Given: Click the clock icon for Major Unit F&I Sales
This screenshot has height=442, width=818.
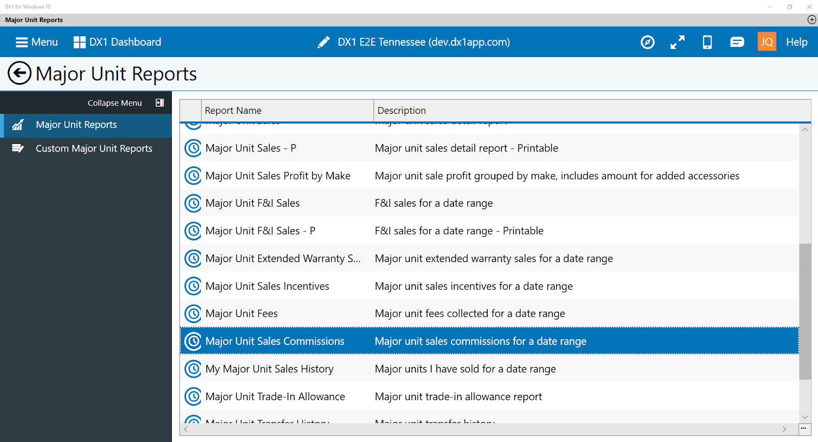Looking at the screenshot, I should tap(193, 203).
